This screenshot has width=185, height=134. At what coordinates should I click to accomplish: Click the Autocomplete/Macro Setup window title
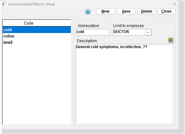tap(32, 4)
